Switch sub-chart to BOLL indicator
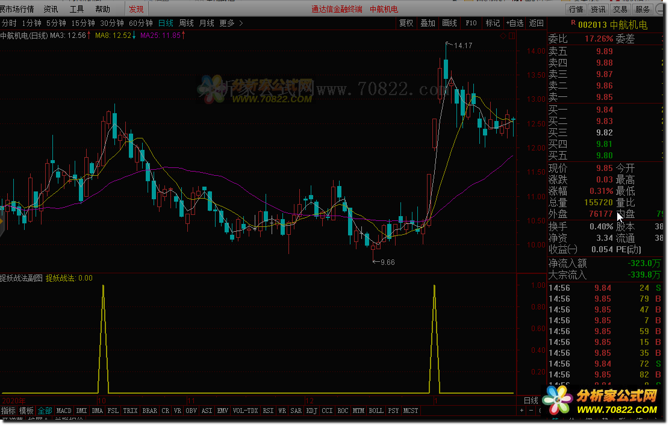Viewport: 669px width, 425px height. click(x=376, y=411)
